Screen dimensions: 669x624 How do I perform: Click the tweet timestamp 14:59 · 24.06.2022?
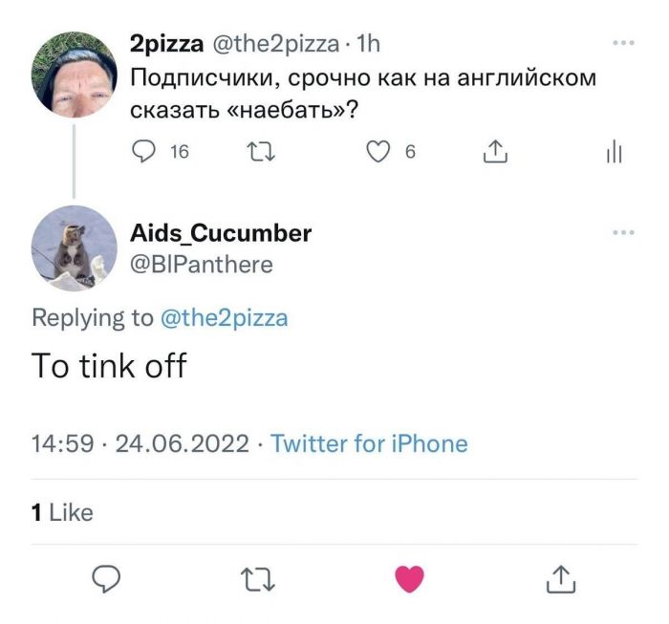140,443
